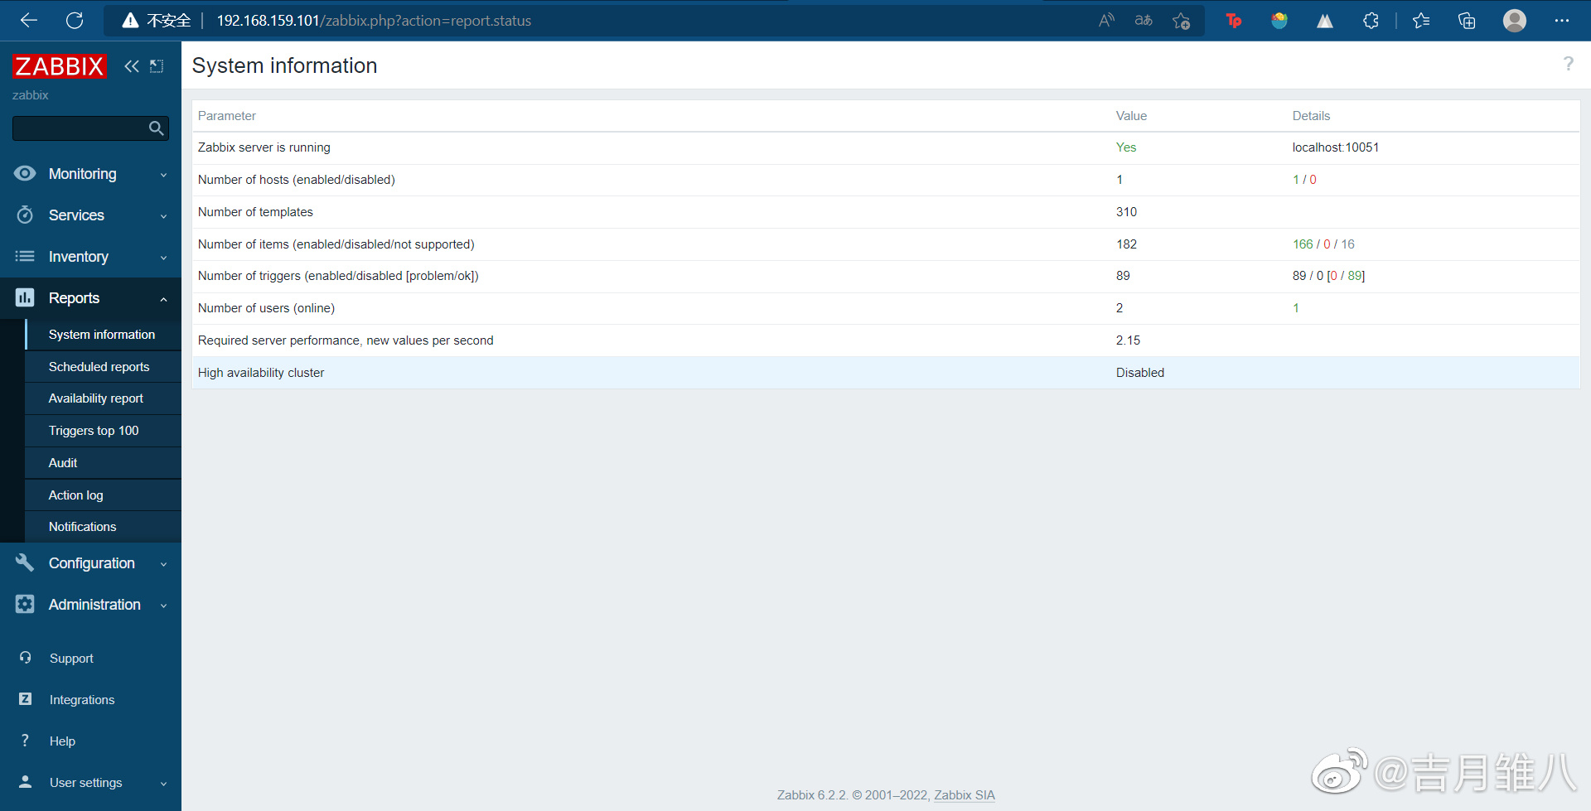Click the green Yes server status

[1126, 147]
